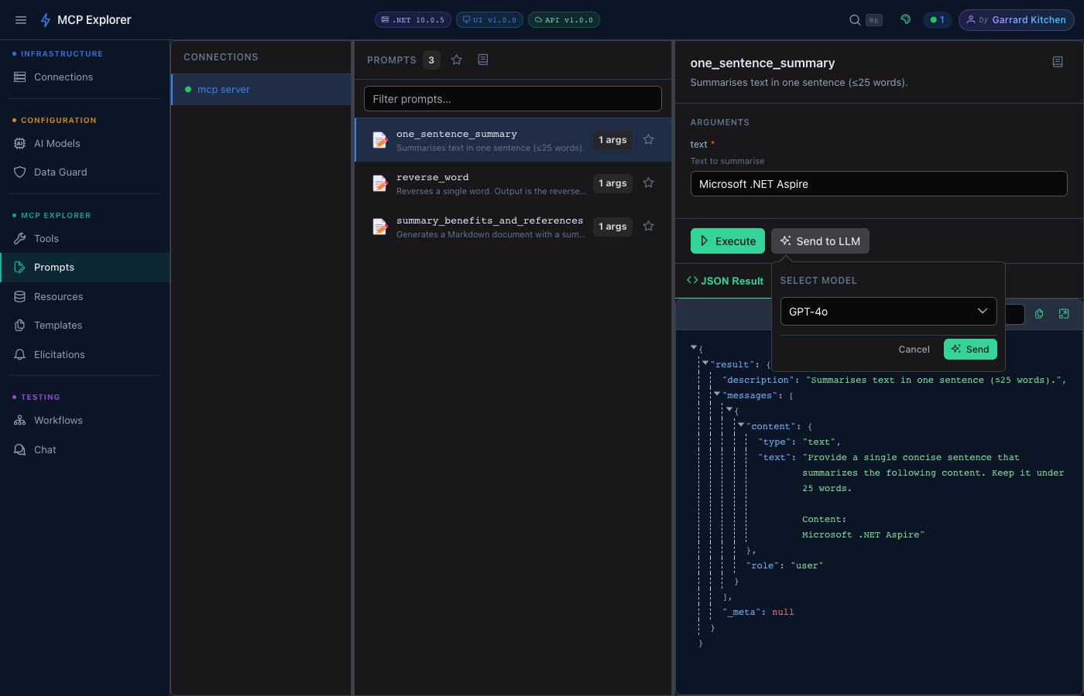Screen dimensions: 1084x696
Task: Open the Chat section under TESTING
Action: (45, 449)
